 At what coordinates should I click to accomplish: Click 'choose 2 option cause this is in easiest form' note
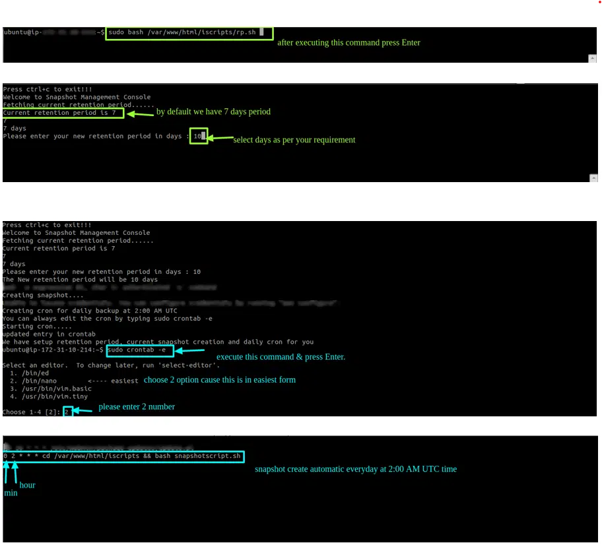220,380
